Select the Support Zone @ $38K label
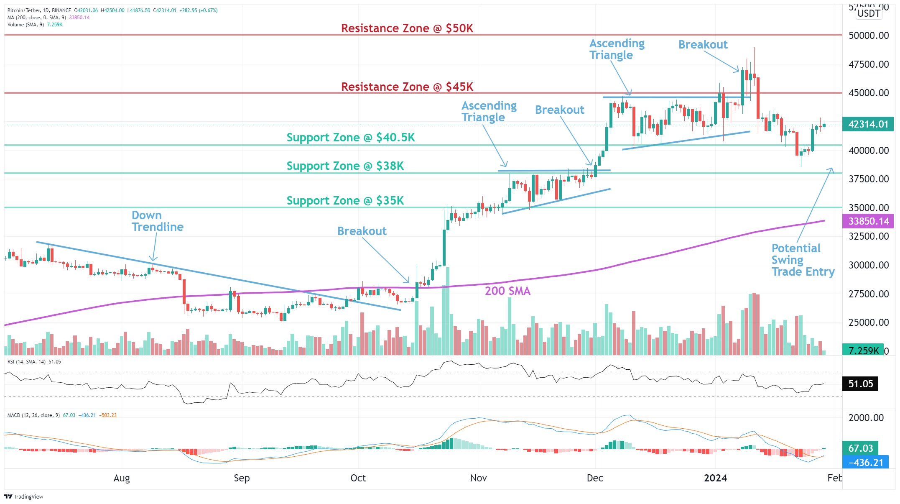This screenshot has height=504, width=900. (x=345, y=166)
